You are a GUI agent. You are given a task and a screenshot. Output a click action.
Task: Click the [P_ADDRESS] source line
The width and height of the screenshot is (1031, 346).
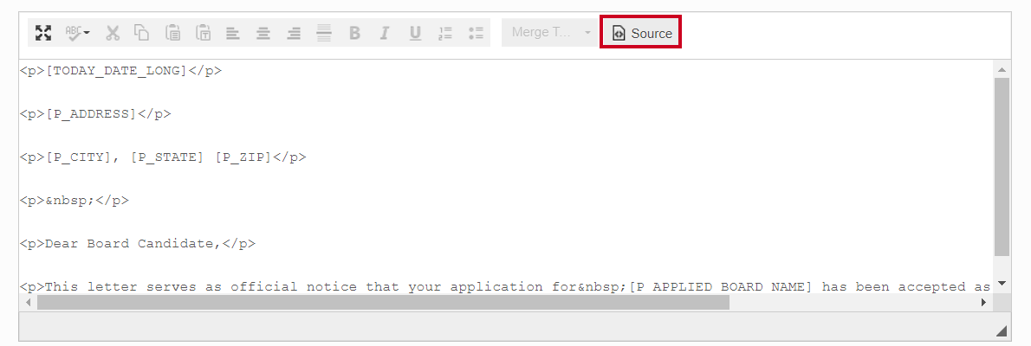94,114
